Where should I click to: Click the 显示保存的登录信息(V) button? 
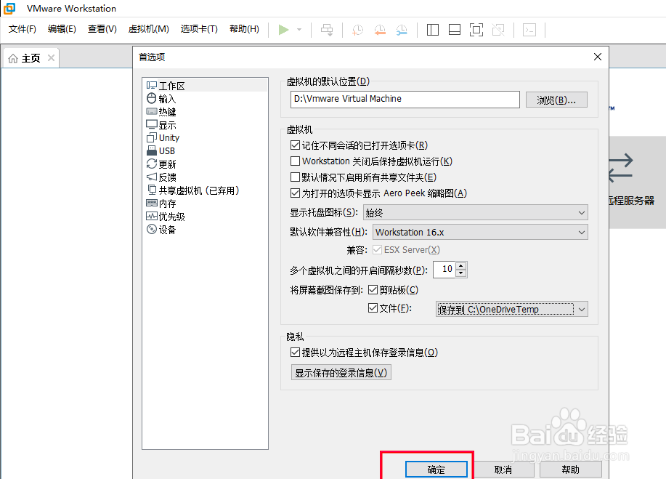point(341,373)
